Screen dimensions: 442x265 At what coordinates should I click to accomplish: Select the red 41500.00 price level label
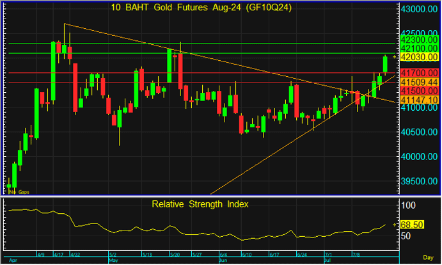click(x=417, y=91)
